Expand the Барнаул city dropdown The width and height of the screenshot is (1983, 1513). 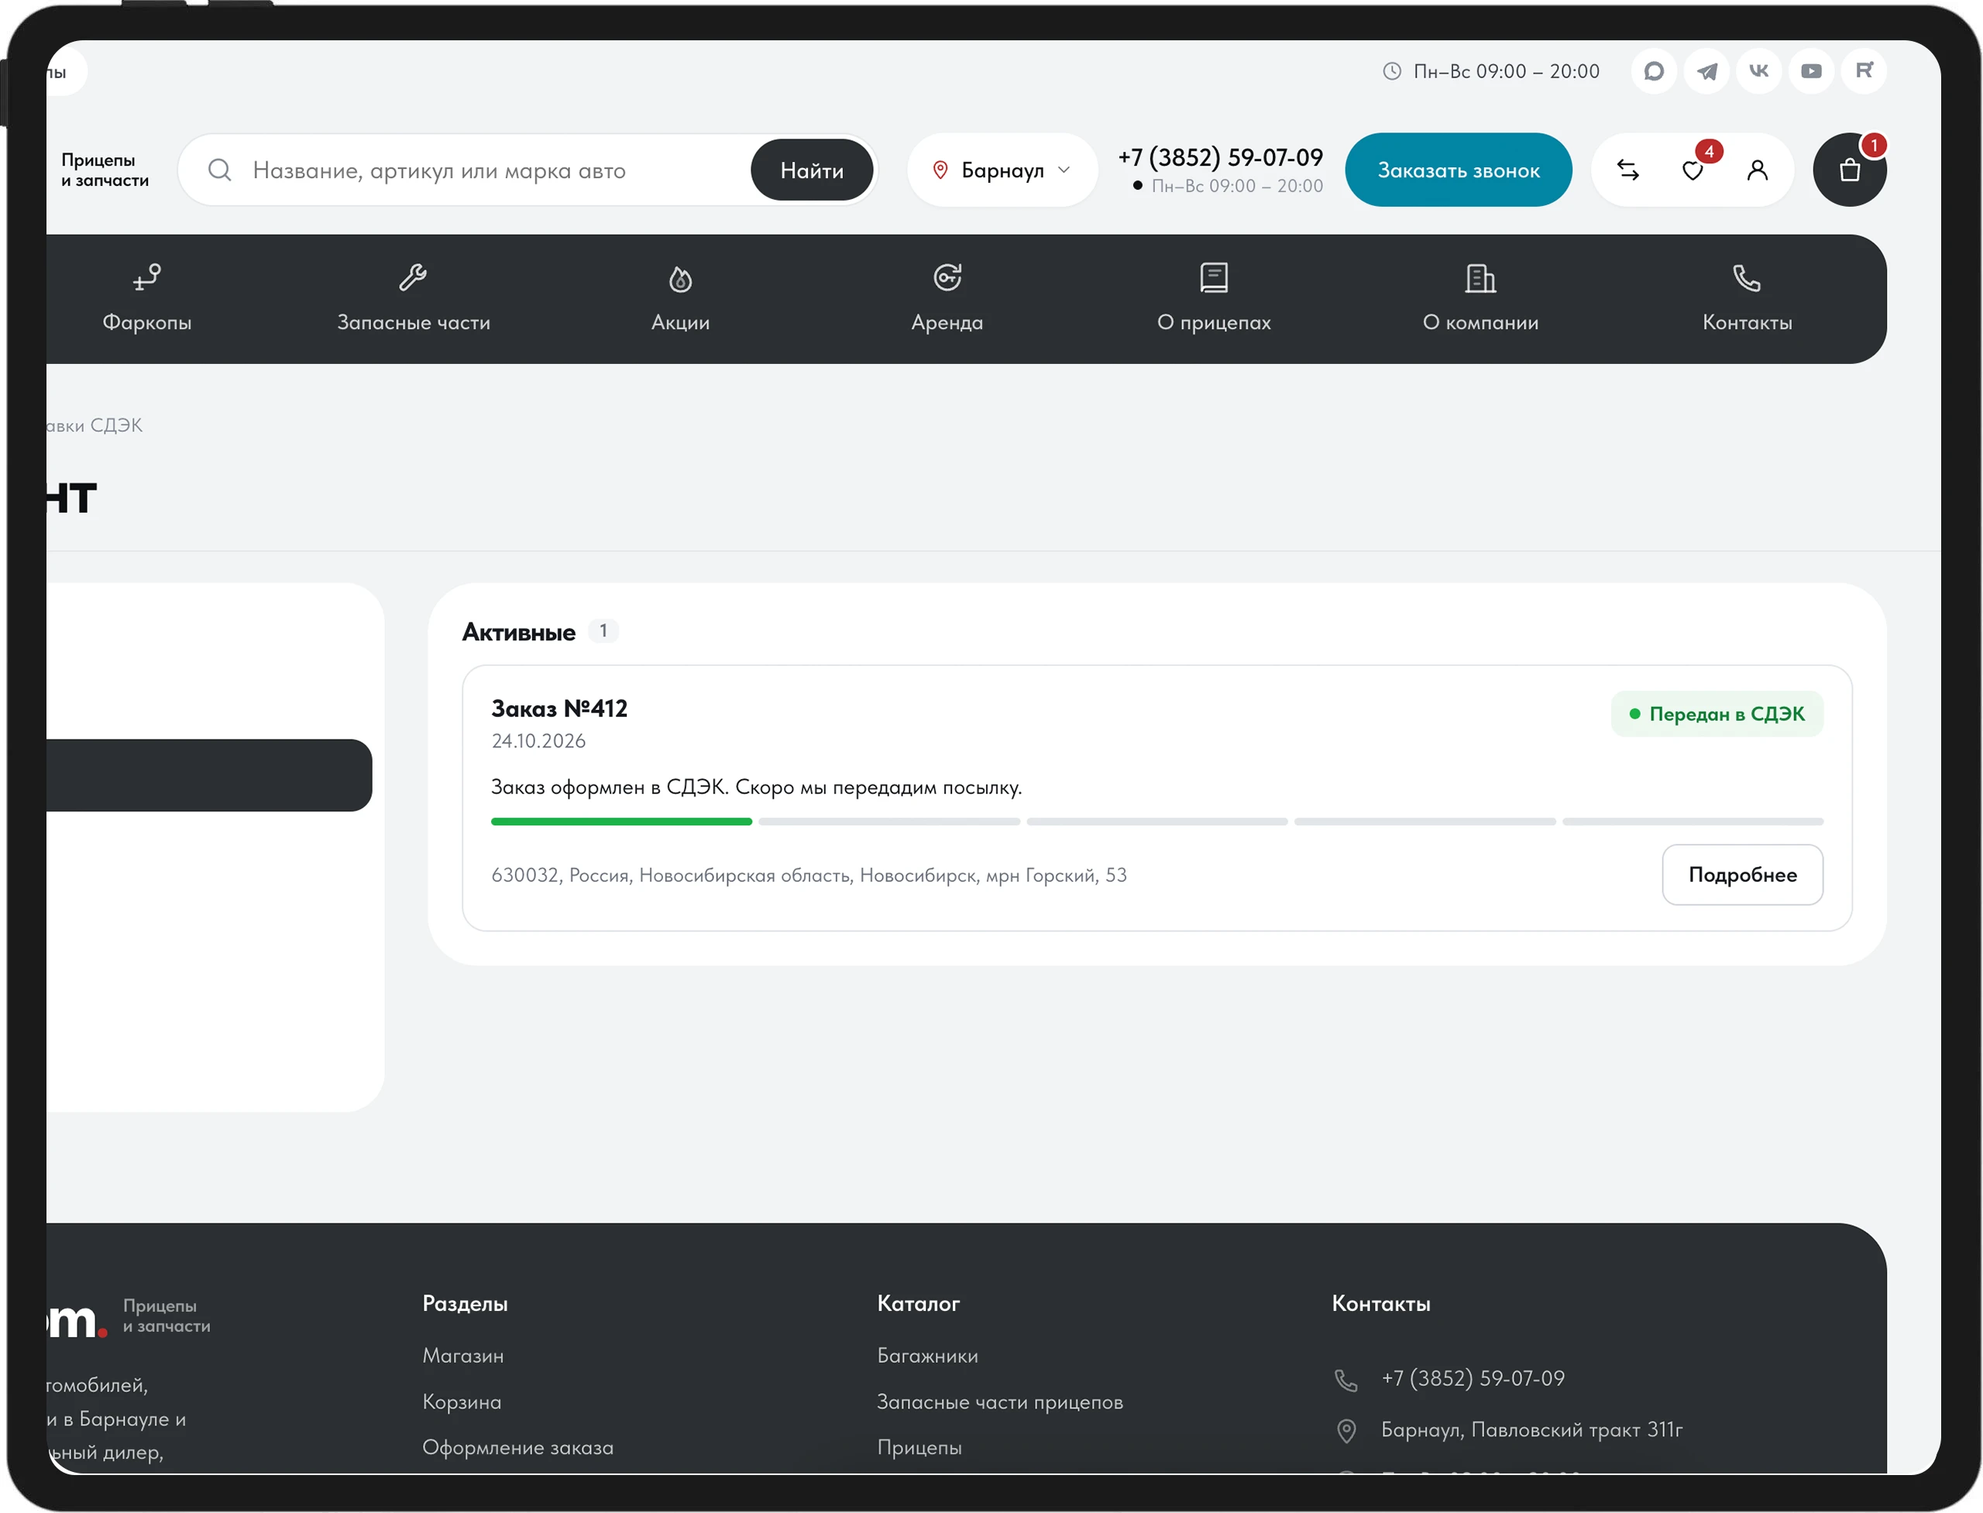pyautogui.click(x=1002, y=170)
